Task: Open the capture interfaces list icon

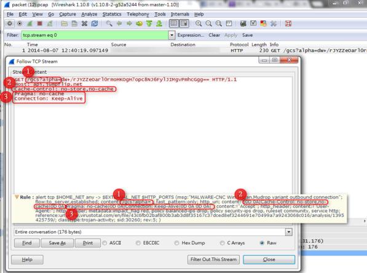Action: tap(10, 23)
